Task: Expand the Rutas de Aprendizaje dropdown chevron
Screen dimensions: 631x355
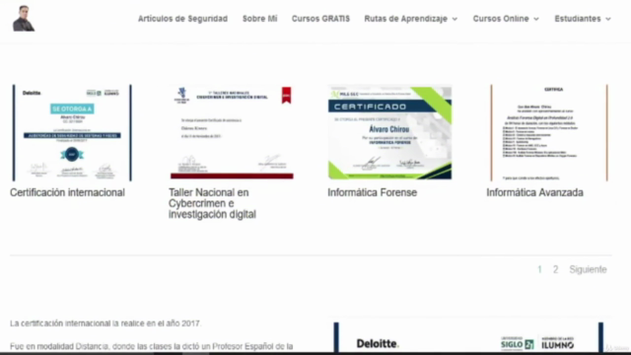Action: 455,19
